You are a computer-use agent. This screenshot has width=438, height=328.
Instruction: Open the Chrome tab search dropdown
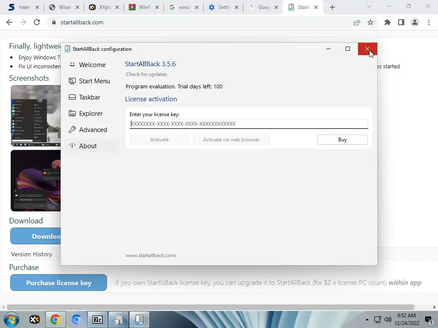369,6
